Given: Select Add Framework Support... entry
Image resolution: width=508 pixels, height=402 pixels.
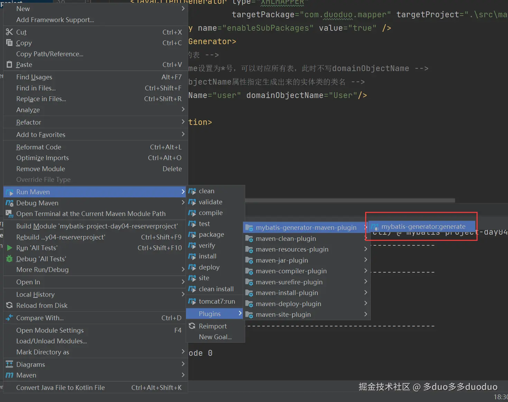Looking at the screenshot, I should tap(95, 20).
